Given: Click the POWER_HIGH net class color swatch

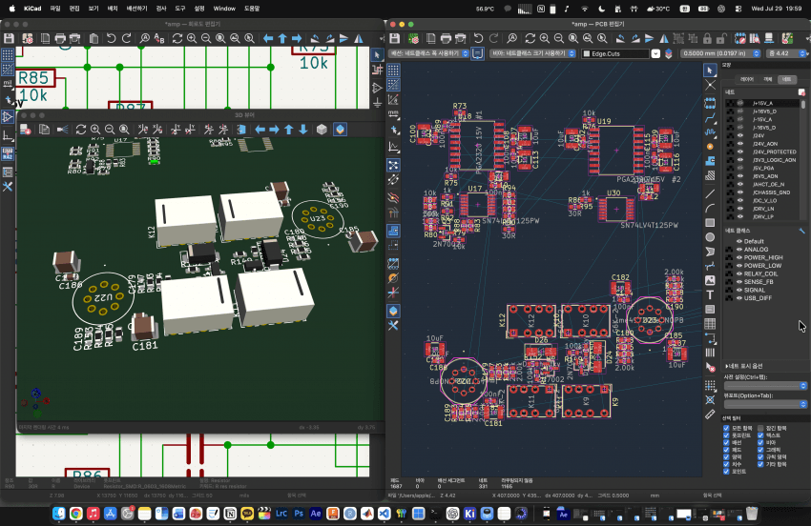Looking at the screenshot, I should (730, 257).
